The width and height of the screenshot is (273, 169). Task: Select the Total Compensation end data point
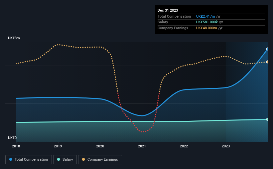[267, 49]
